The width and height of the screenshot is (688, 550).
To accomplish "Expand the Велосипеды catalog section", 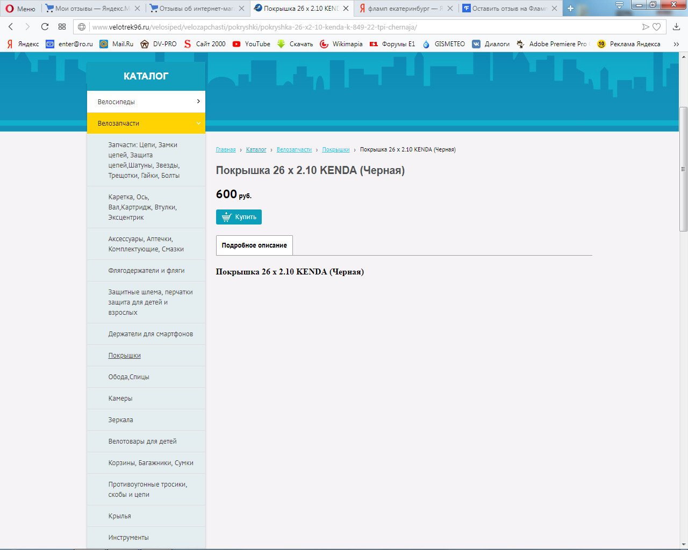I will point(146,102).
